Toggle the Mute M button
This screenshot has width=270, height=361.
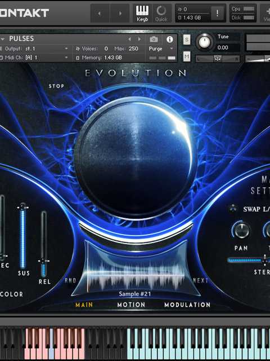tap(187, 56)
